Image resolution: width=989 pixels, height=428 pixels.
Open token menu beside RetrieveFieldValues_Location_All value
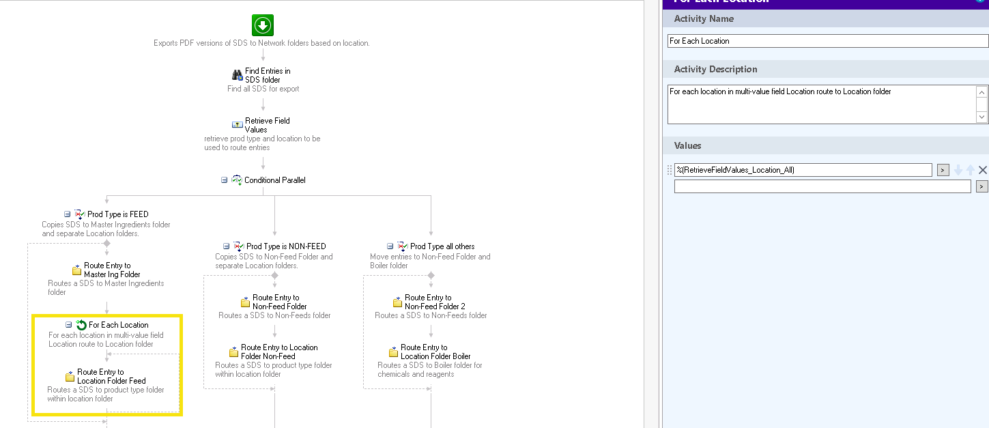click(x=943, y=170)
